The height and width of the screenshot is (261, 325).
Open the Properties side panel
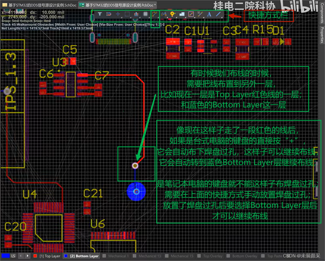pos(322,35)
